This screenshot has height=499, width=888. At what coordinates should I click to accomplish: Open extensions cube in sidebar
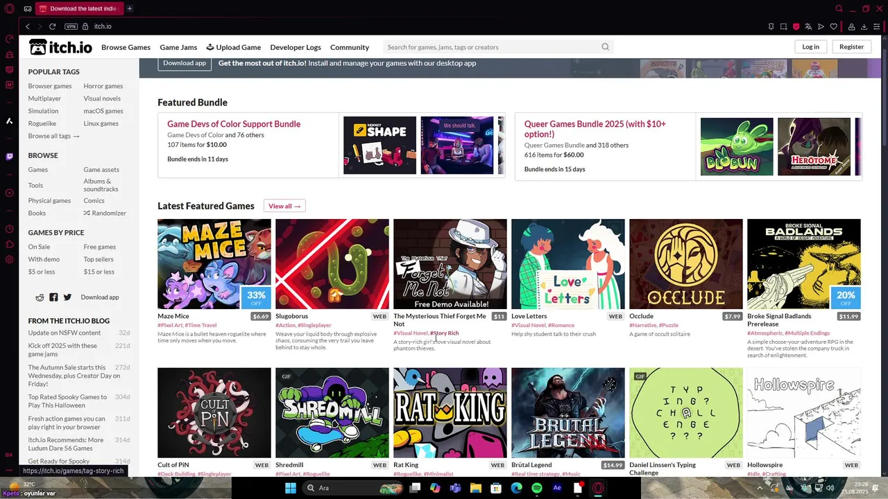9,244
